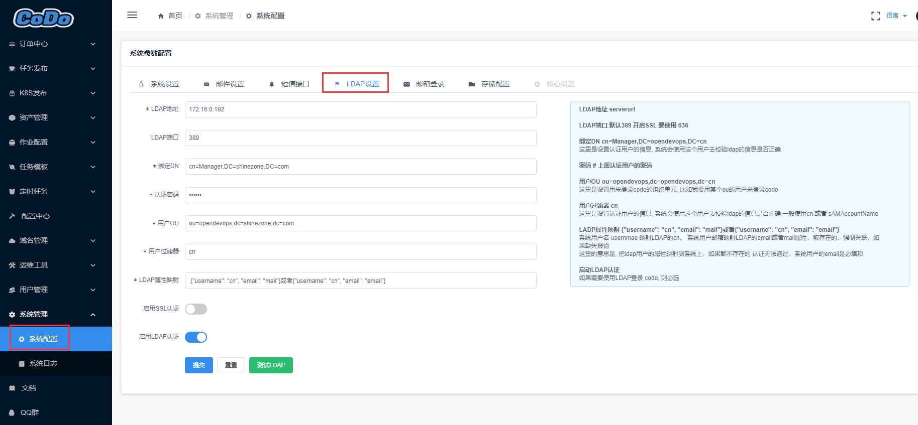
Task: Collapse the 系统管理 sidebar menu
Action: coord(56,314)
